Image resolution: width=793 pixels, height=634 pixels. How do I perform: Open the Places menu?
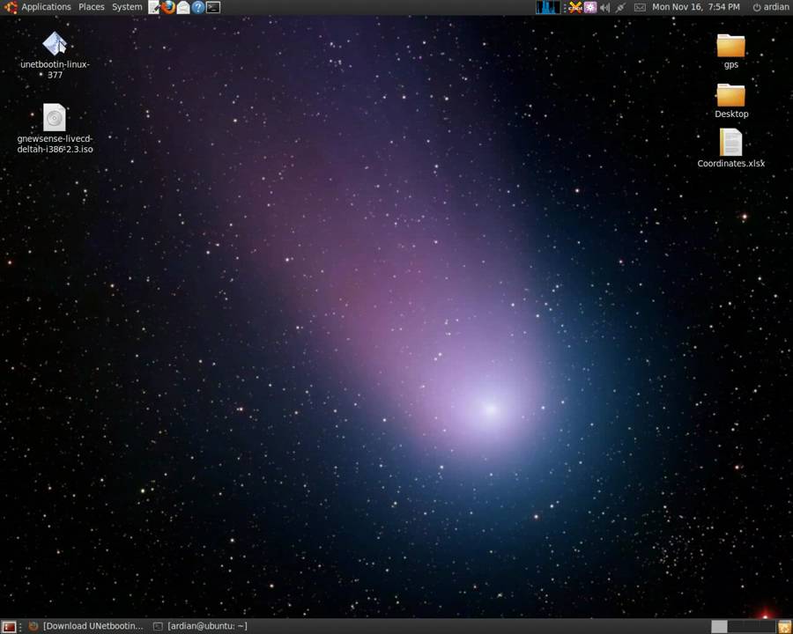click(91, 7)
